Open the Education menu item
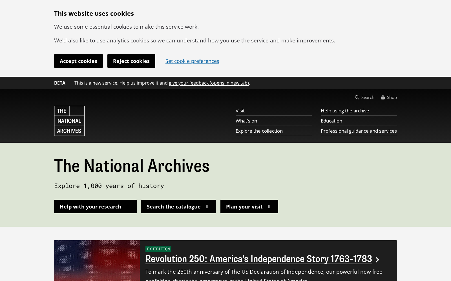 pyautogui.click(x=359, y=121)
